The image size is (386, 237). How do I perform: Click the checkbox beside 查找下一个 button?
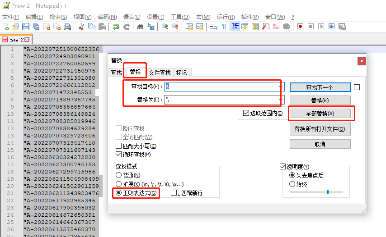pos(357,87)
